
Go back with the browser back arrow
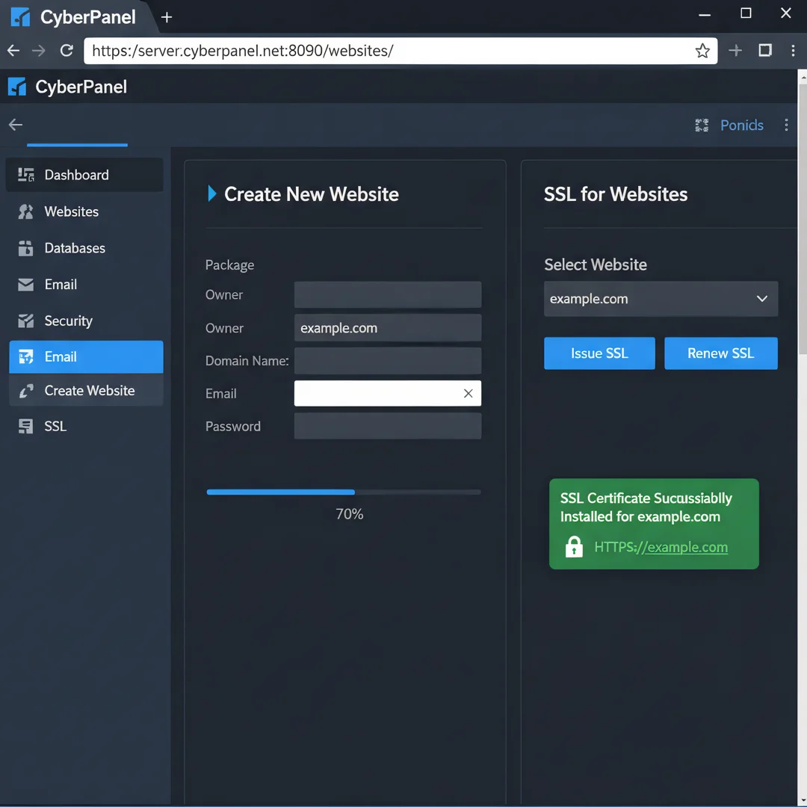click(13, 51)
